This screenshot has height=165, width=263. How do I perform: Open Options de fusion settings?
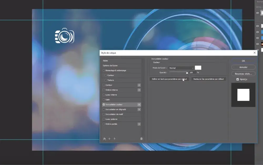[122, 66]
